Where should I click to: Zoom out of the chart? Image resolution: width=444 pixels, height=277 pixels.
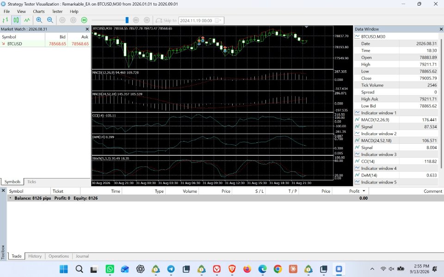[x=50, y=20]
